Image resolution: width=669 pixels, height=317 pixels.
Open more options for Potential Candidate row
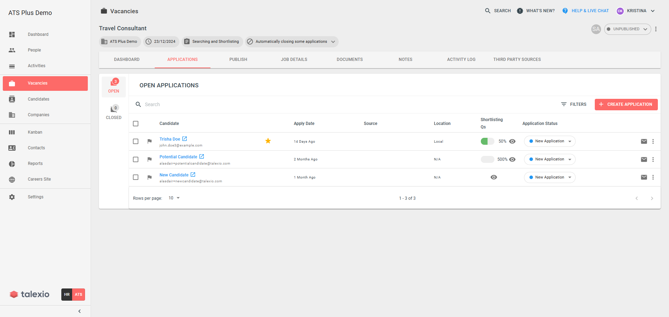tap(653, 159)
